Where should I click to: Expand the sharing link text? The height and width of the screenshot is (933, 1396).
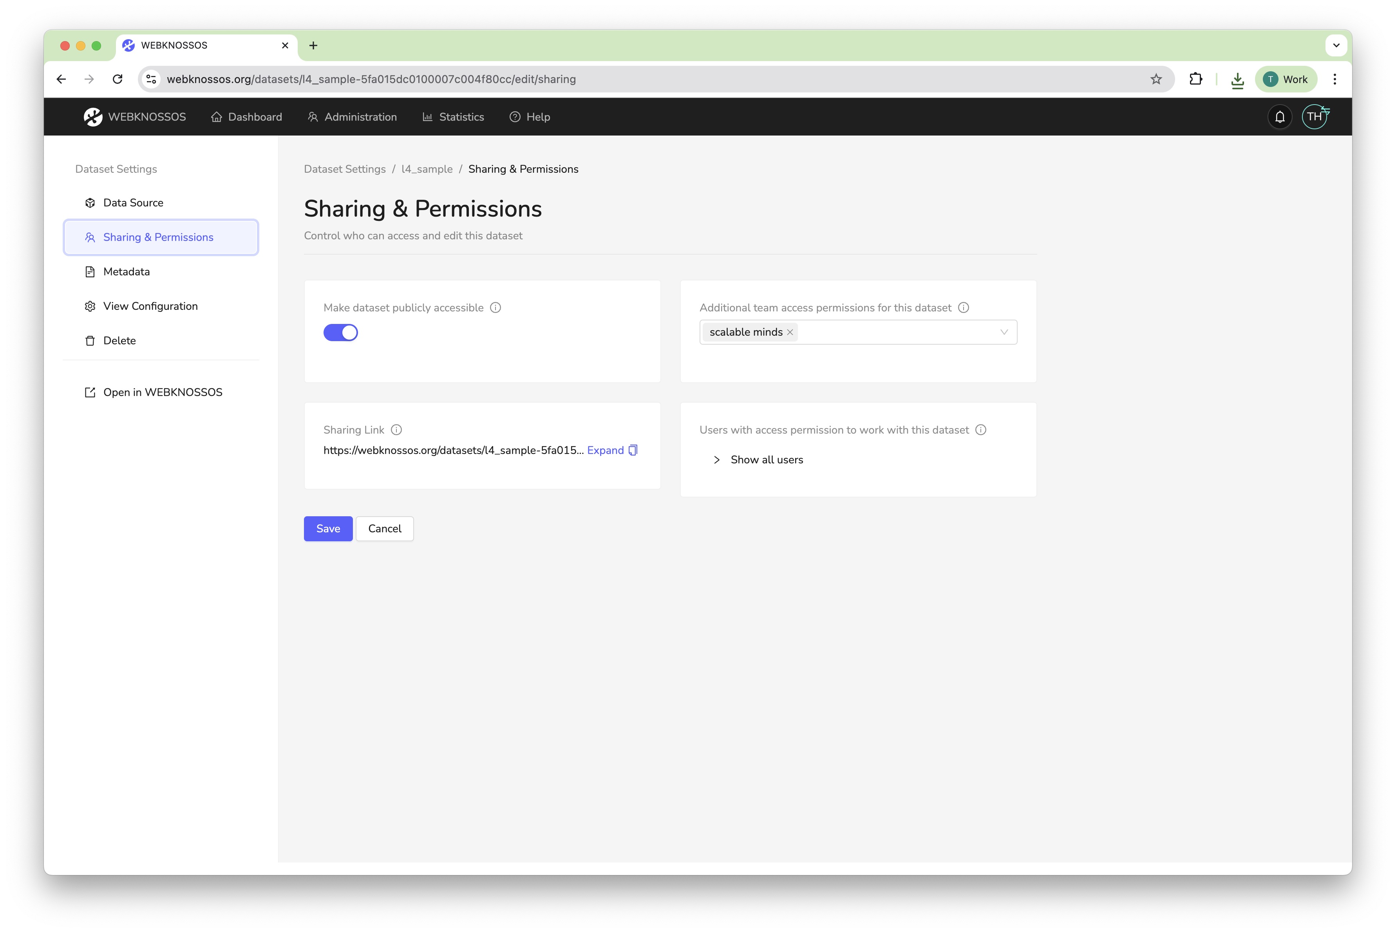(x=604, y=450)
